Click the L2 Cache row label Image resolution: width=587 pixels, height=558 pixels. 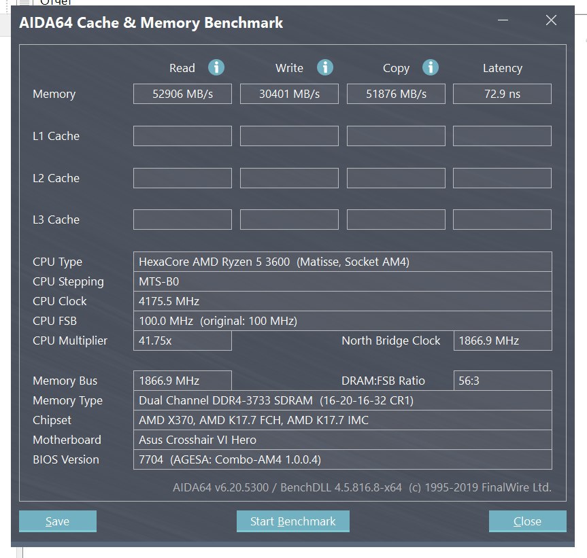pyautogui.click(x=56, y=178)
